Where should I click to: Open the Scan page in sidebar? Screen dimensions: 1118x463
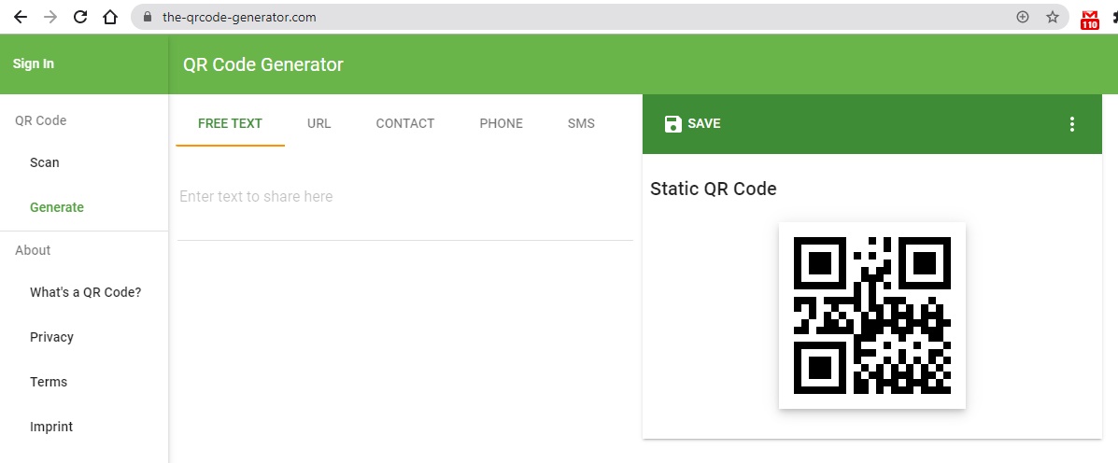pos(44,162)
